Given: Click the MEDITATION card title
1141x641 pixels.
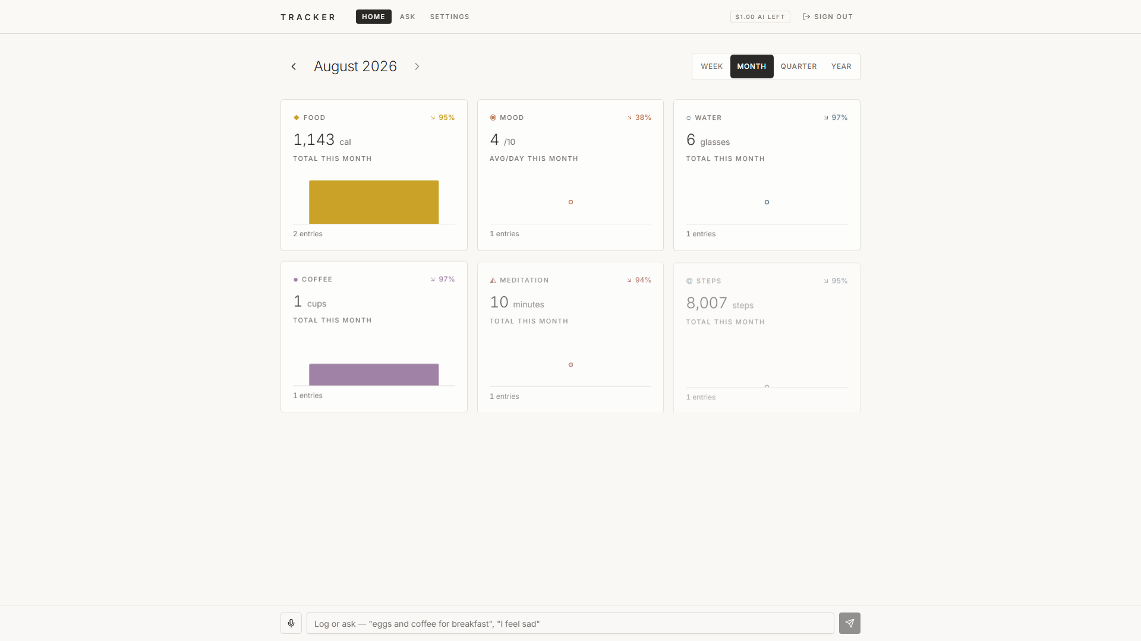Looking at the screenshot, I should pos(524,280).
